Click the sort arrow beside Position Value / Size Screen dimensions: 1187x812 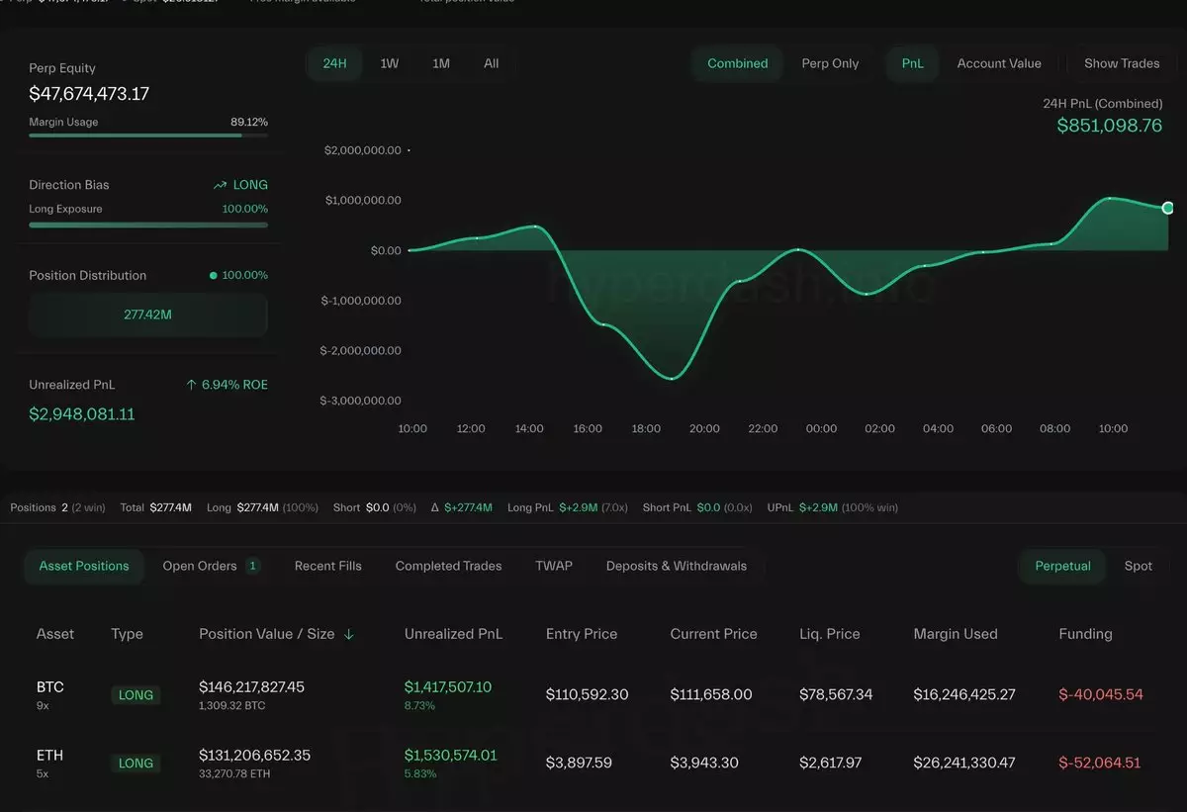(x=349, y=635)
